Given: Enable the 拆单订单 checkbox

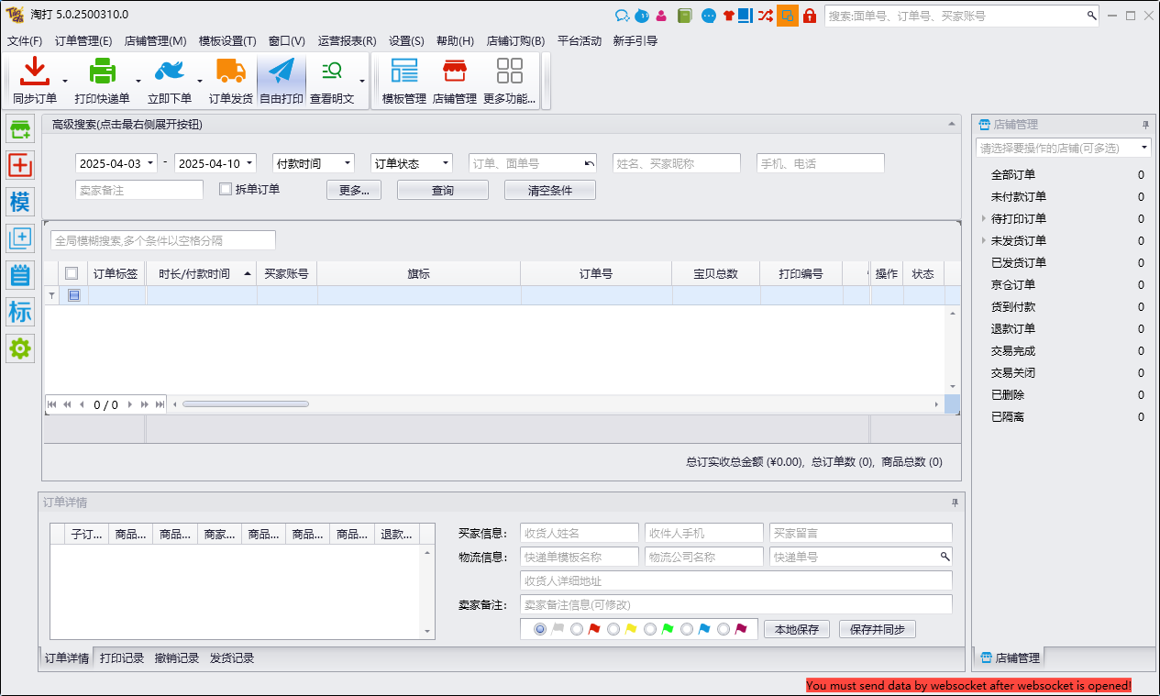Looking at the screenshot, I should [226, 190].
